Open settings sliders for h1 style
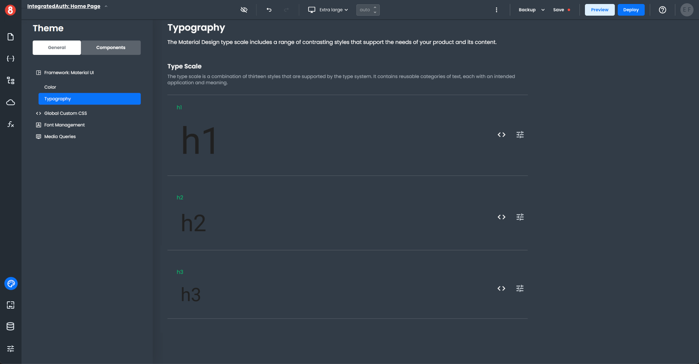Image resolution: width=699 pixels, height=364 pixels. click(520, 135)
